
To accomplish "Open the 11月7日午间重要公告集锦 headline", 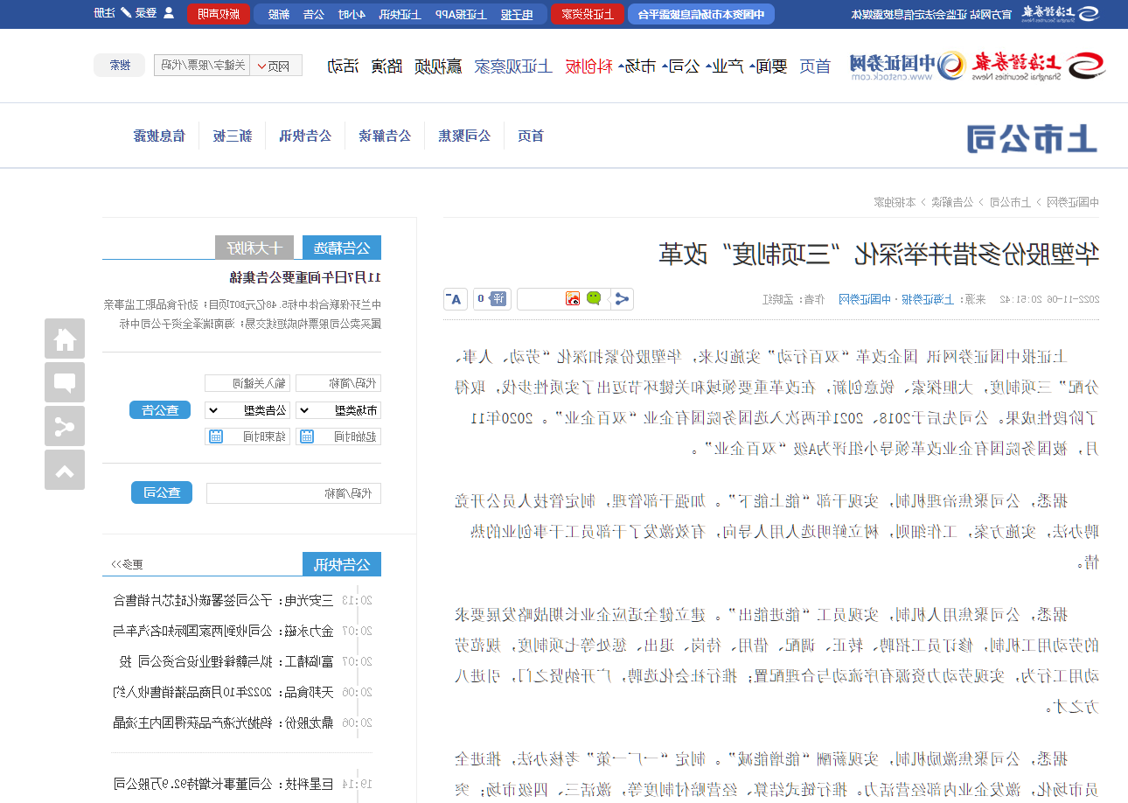I will pos(306,278).
